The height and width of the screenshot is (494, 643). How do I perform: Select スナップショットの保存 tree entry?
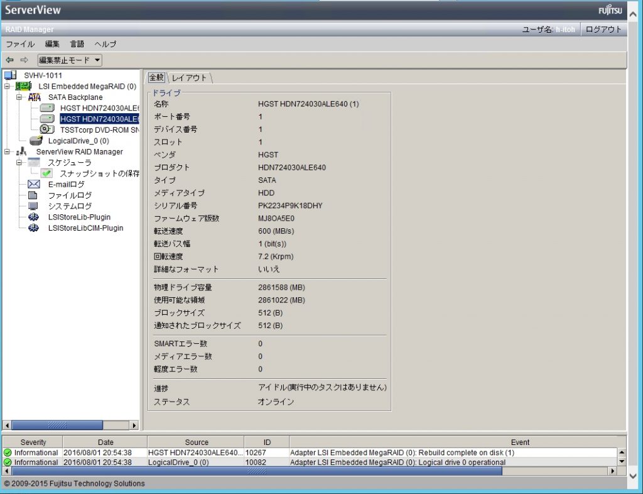click(100, 173)
